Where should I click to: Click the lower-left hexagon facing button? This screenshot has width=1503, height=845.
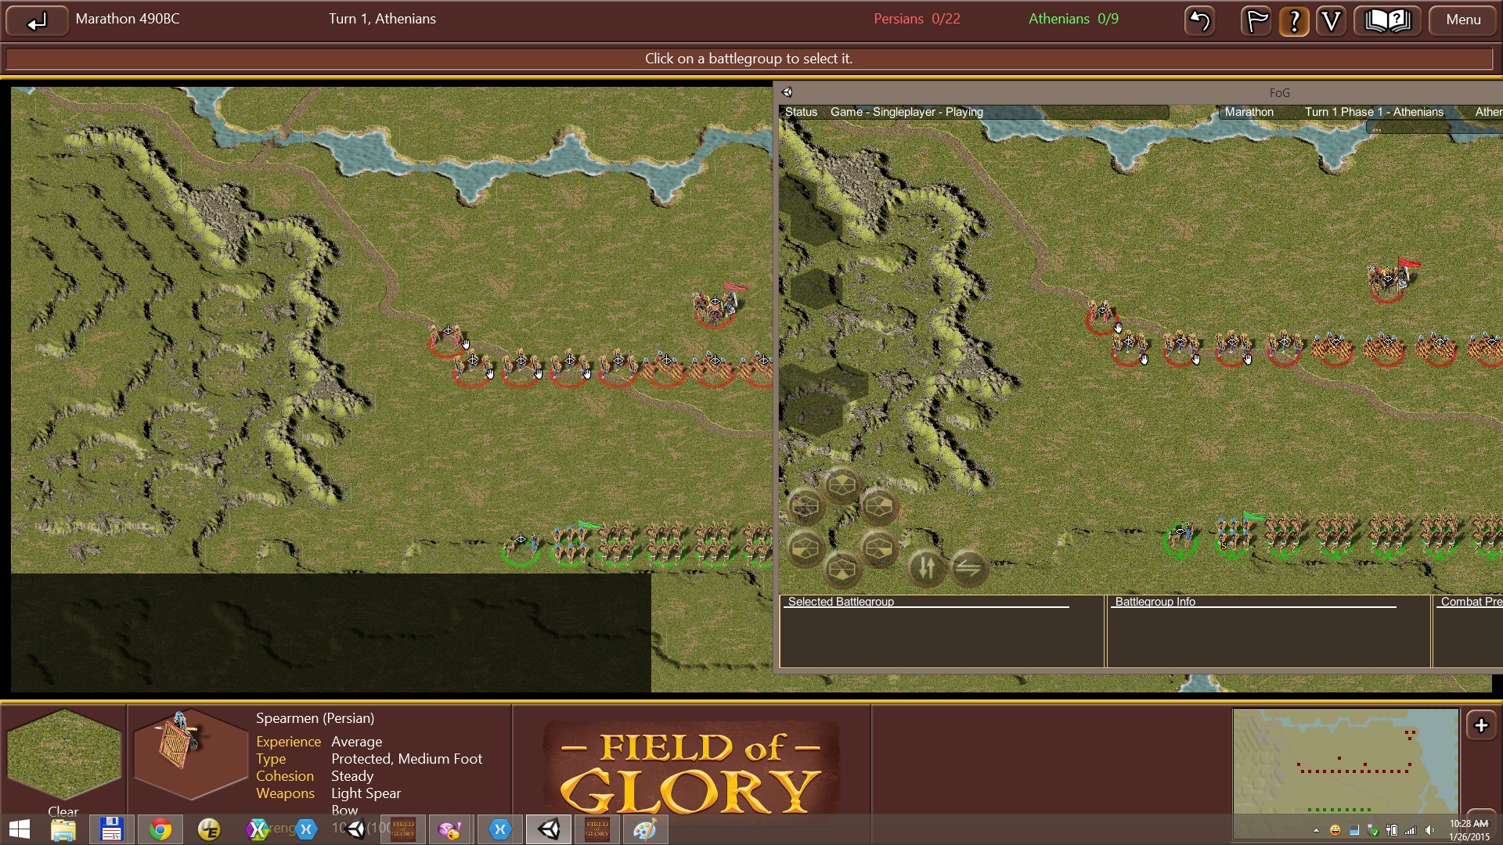coord(805,548)
